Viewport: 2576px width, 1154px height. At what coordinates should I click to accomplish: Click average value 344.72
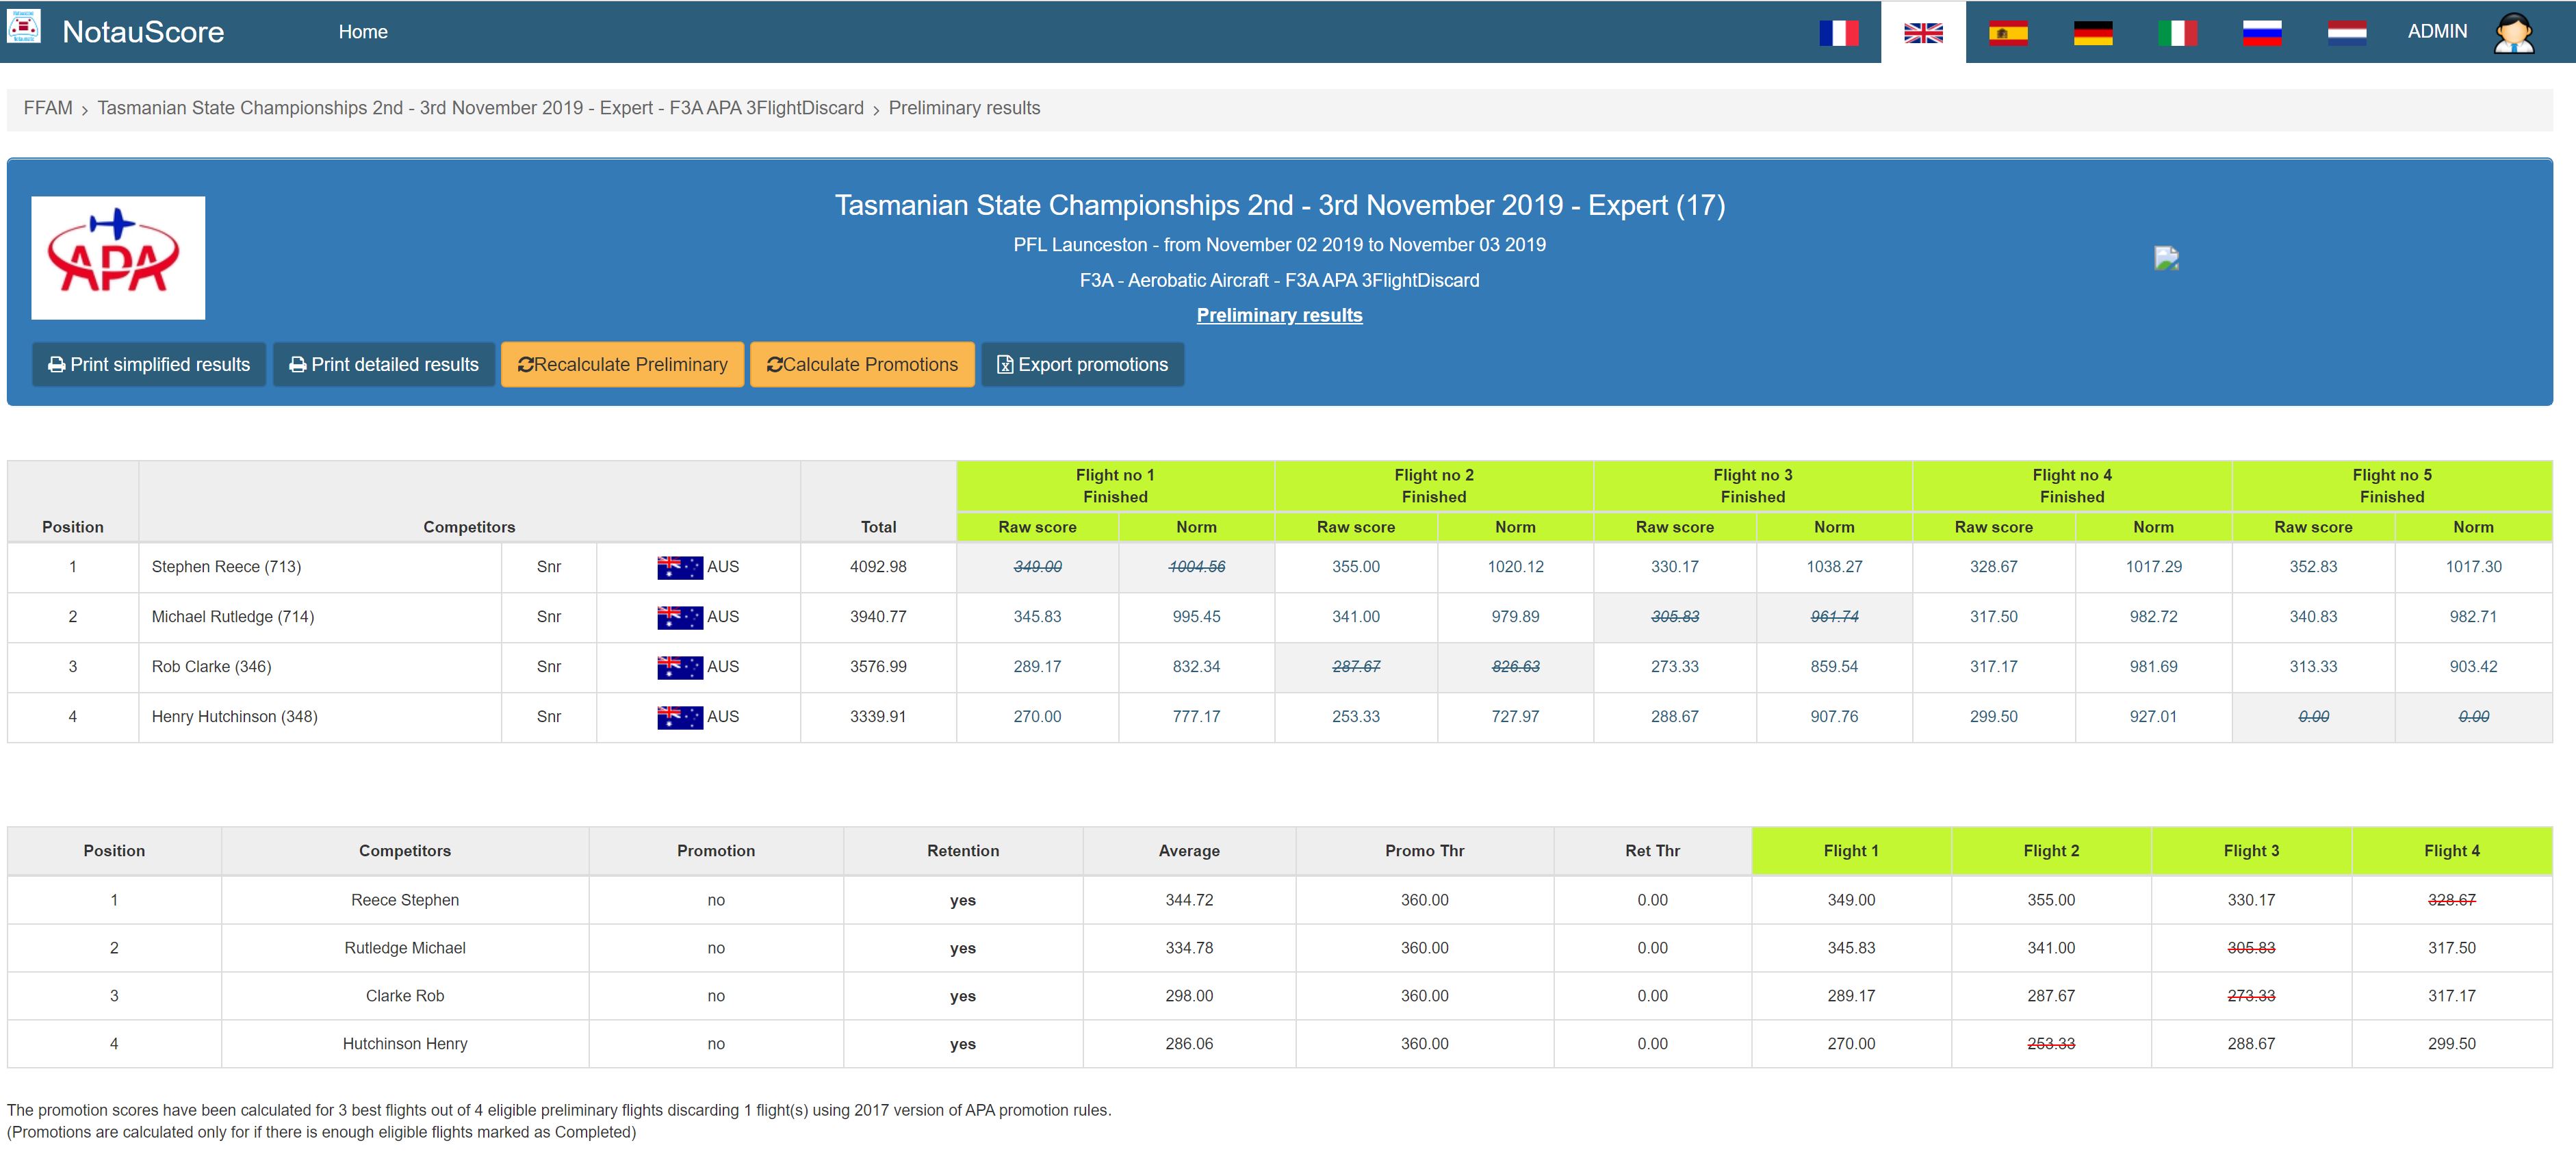point(1189,900)
